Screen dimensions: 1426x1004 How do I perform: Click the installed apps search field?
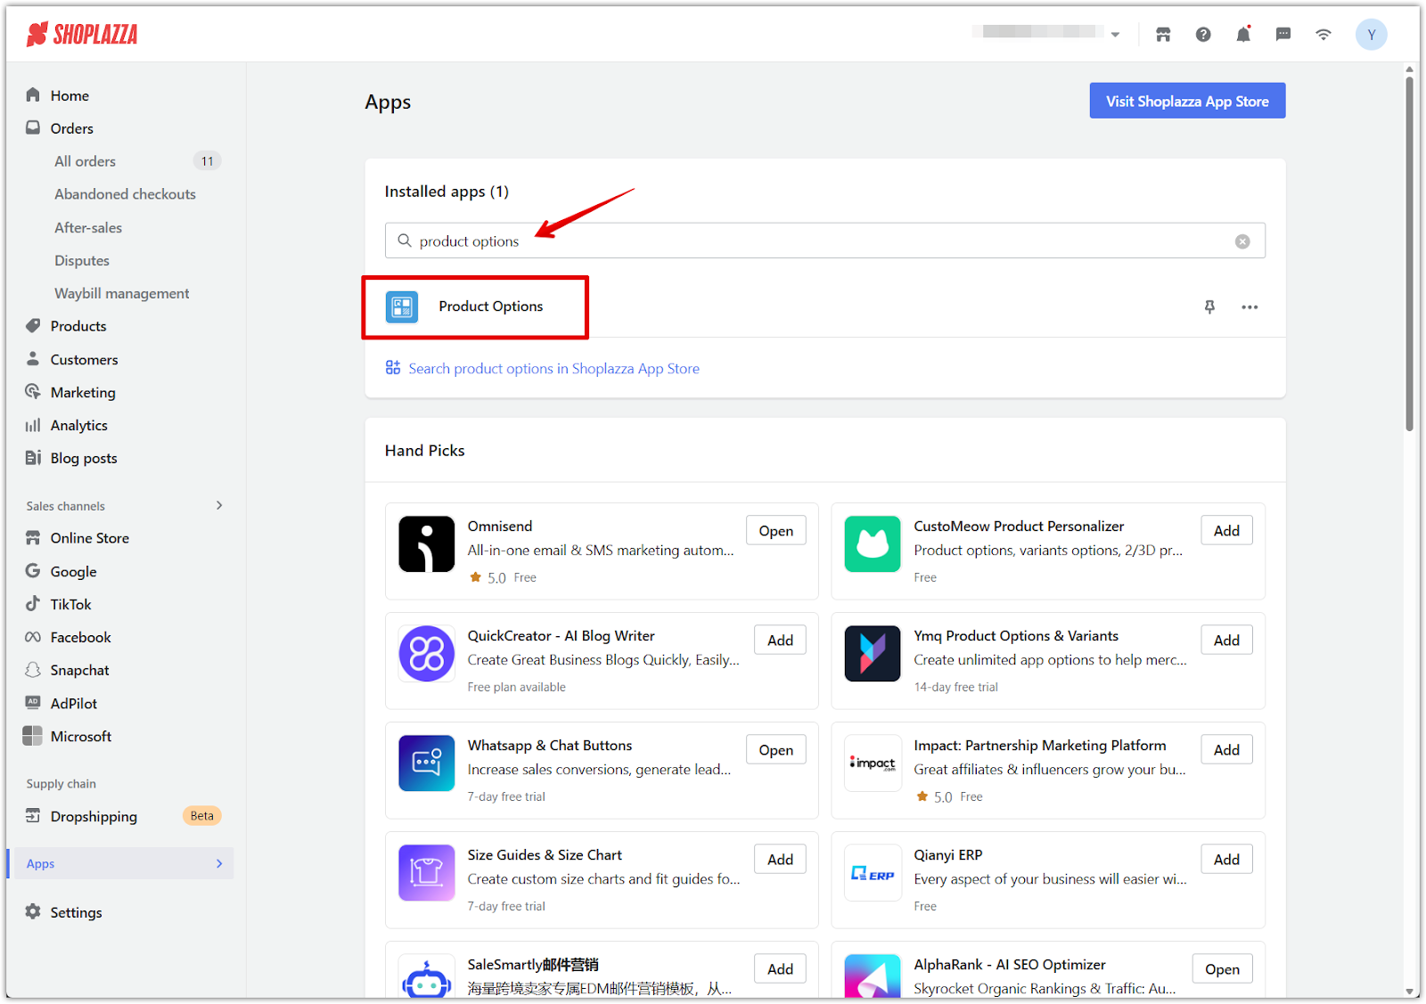(x=824, y=241)
